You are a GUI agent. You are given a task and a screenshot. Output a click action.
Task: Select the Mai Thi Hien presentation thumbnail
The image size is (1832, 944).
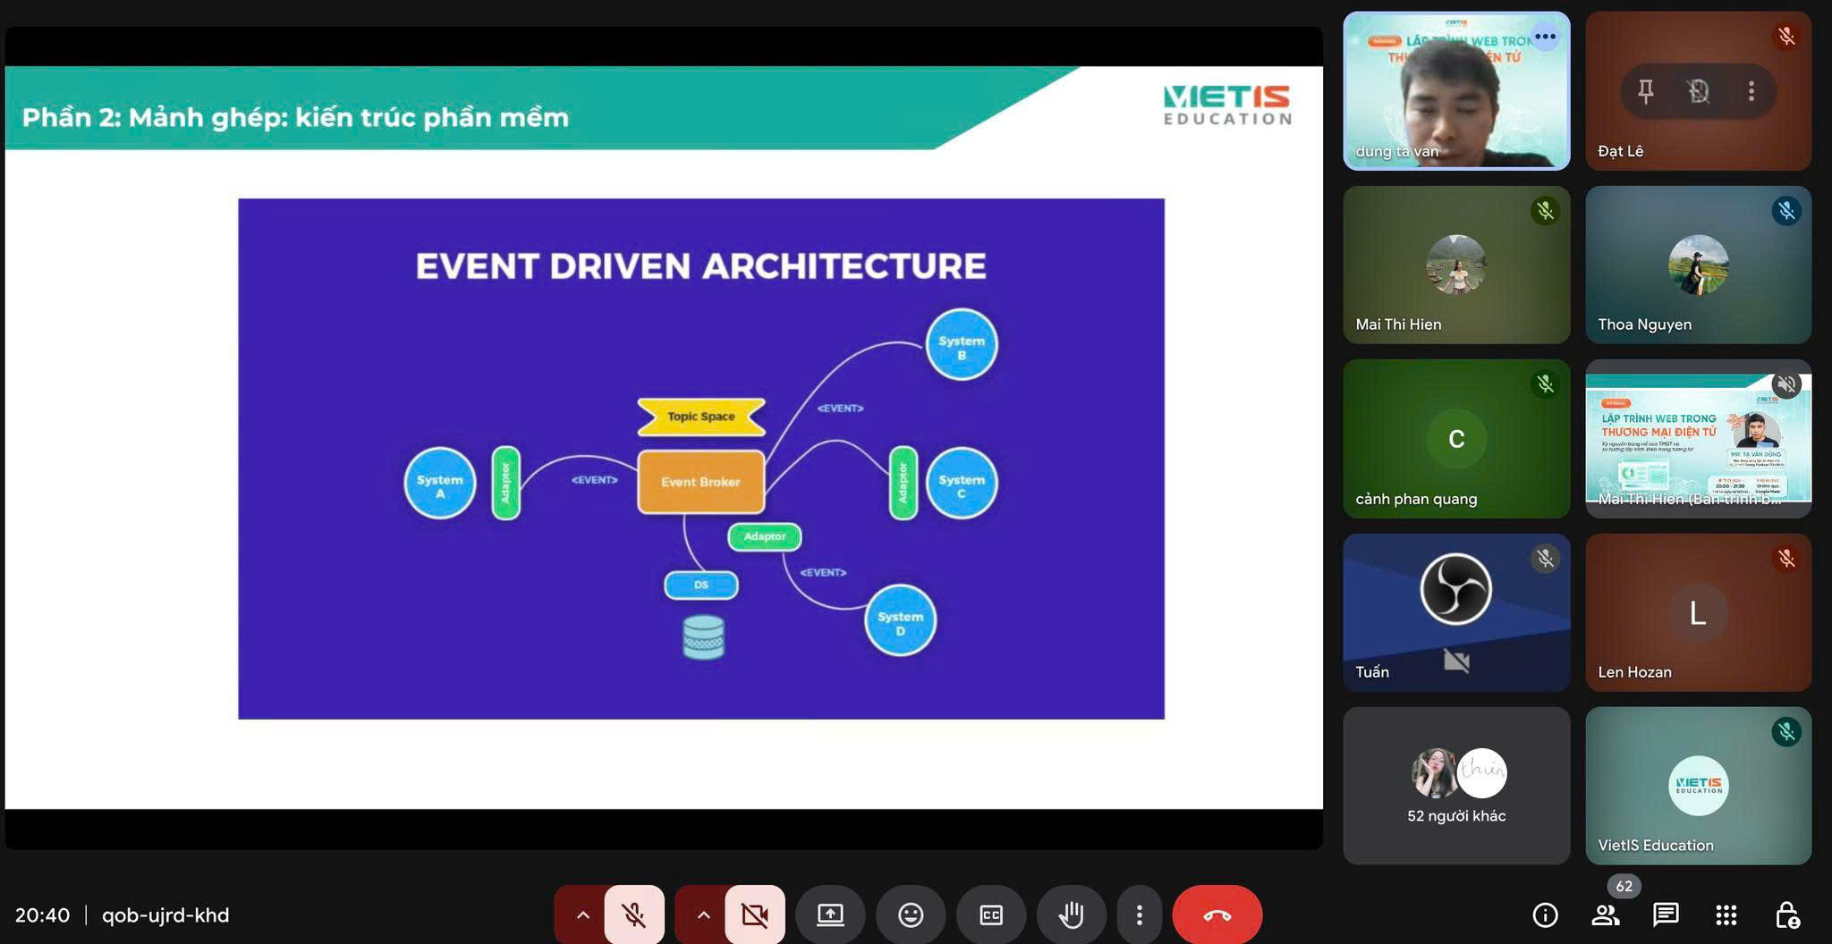pos(1698,439)
